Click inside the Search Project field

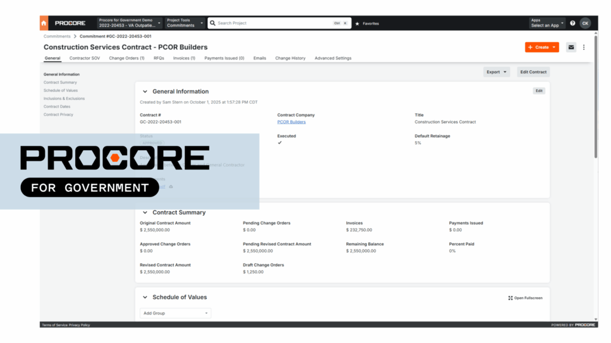tap(263, 23)
